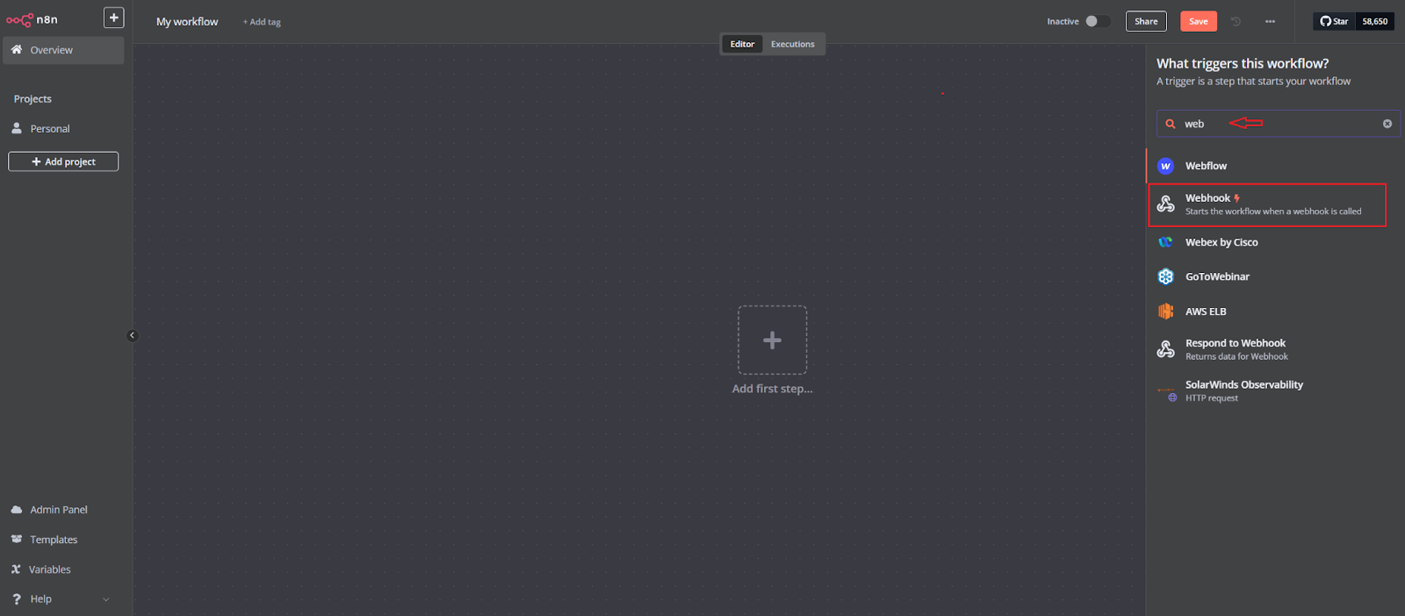The height and width of the screenshot is (616, 1405).
Task: Open workflow history icon
Action: coord(1236,21)
